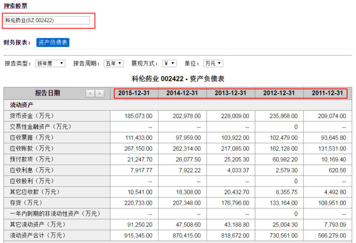Click the next period arrow button
This screenshot has height=243, width=356.
coord(99,93)
